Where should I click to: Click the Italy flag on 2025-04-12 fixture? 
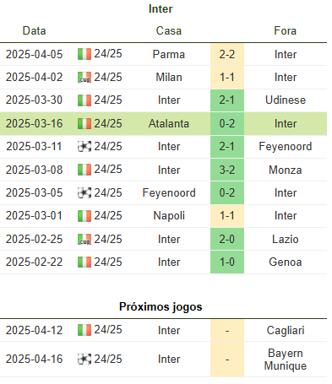point(84,330)
